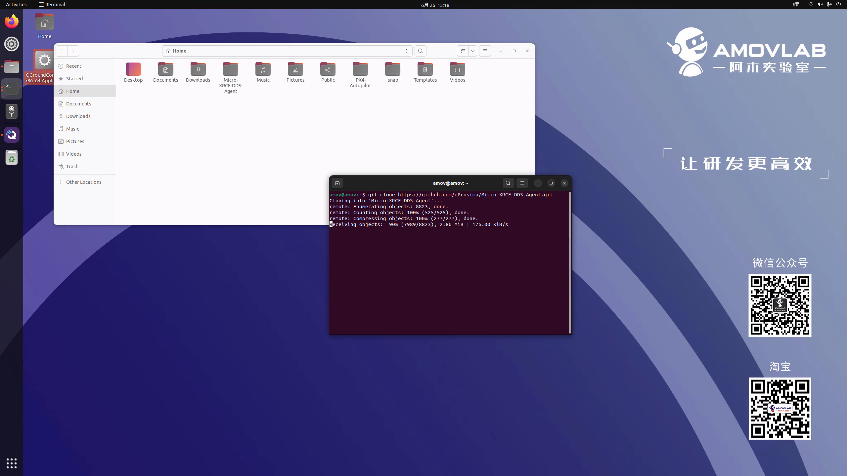This screenshot has height=476, width=847.
Task: Click the Terminal vertical scrollbar
Action: click(x=570, y=262)
